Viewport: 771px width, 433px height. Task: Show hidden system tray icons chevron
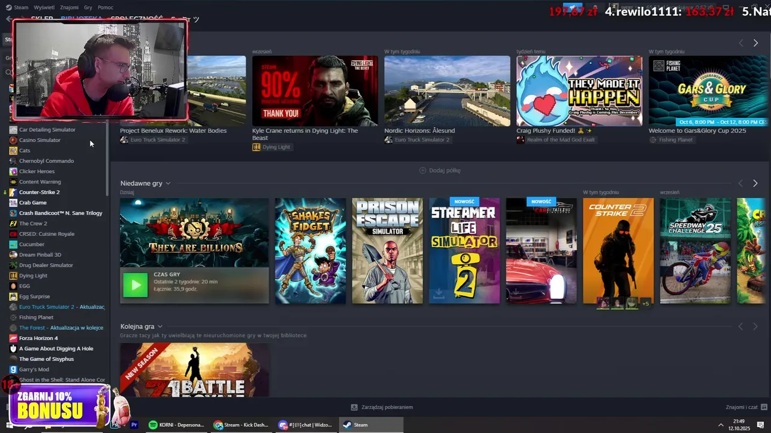pyautogui.click(x=720, y=425)
